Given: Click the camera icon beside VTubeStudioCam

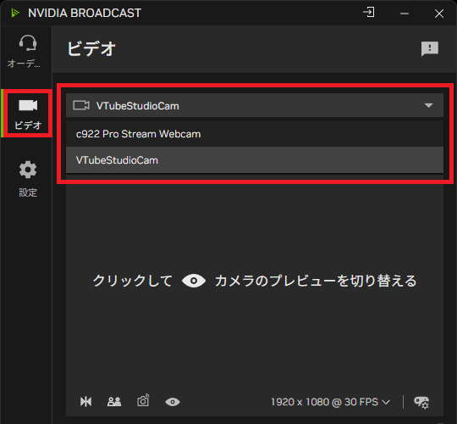Looking at the screenshot, I should tap(81, 105).
